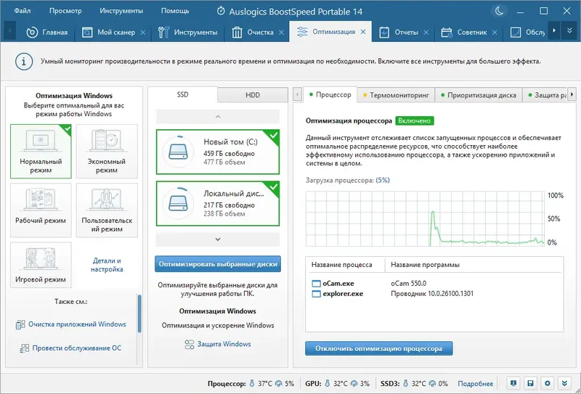Click the Провести обслуживание ОС icon

point(25,348)
